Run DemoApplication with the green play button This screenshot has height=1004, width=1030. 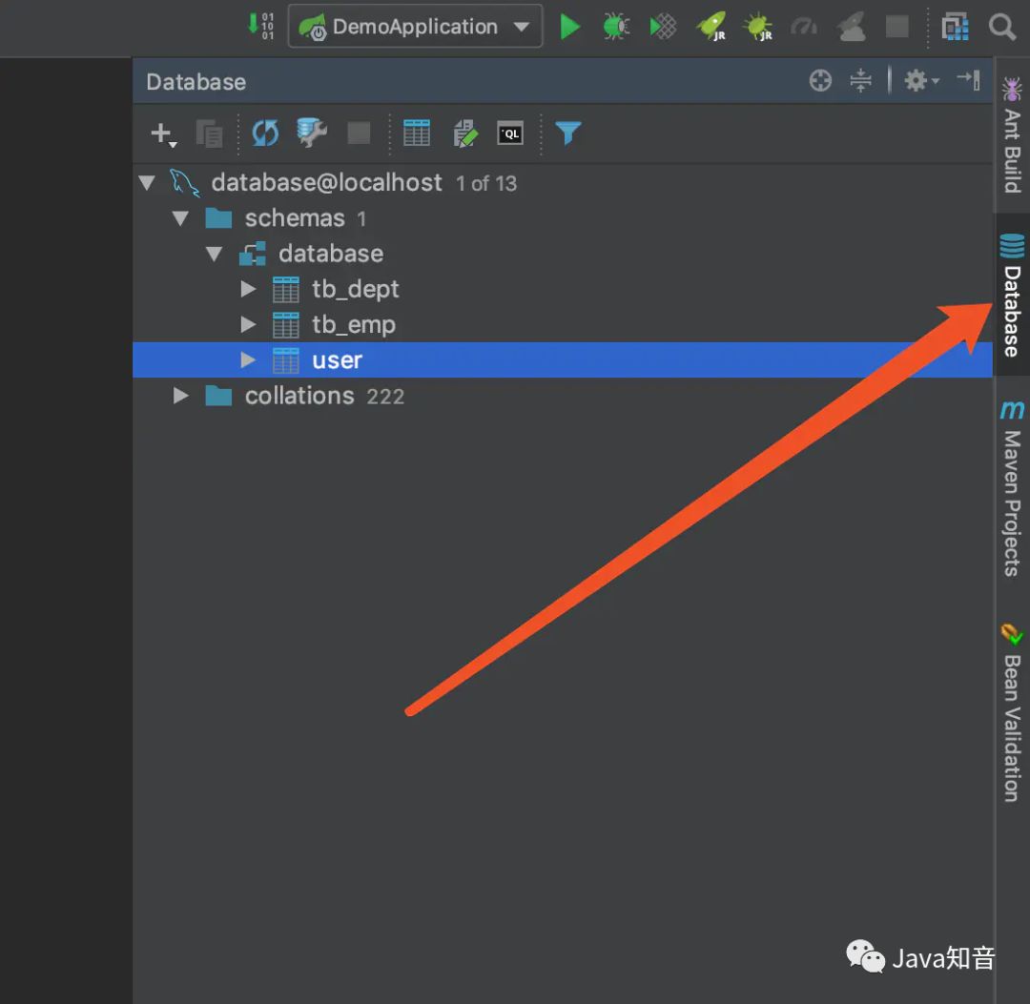569,26
